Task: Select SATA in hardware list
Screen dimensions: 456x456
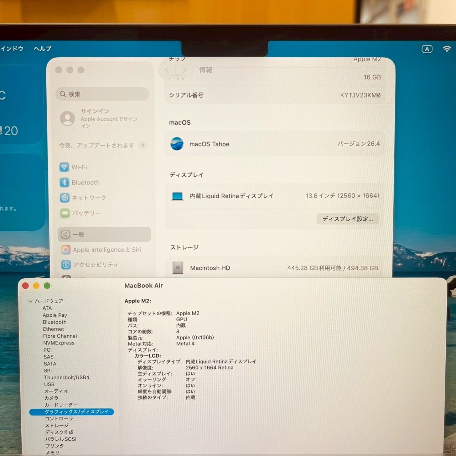Action: click(50, 364)
